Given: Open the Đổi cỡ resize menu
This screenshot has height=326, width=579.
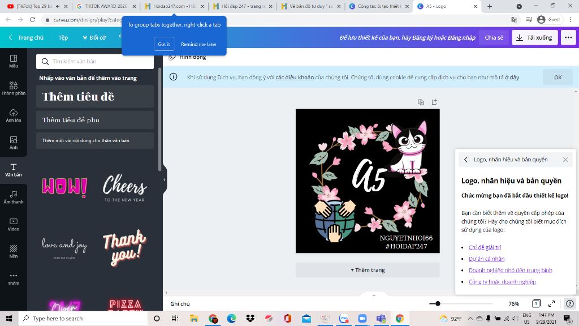Looking at the screenshot, I should (x=94, y=37).
